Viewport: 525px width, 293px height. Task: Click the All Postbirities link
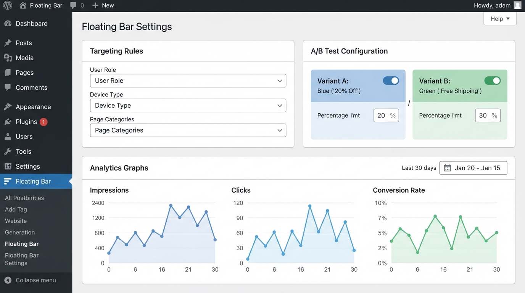click(x=24, y=198)
